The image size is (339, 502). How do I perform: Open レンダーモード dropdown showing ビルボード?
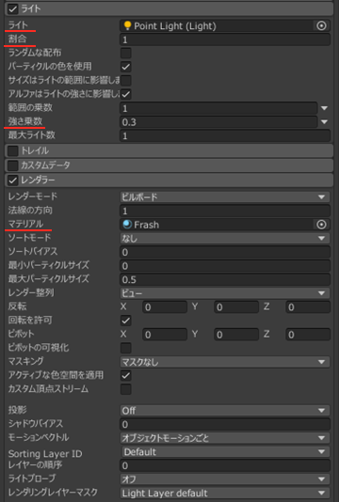[225, 197]
